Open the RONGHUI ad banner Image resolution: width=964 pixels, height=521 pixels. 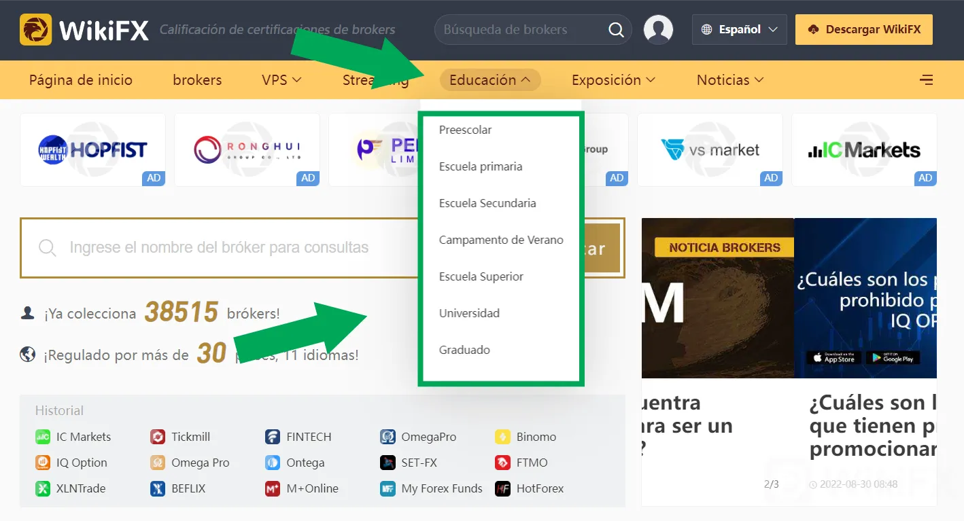[x=247, y=149]
